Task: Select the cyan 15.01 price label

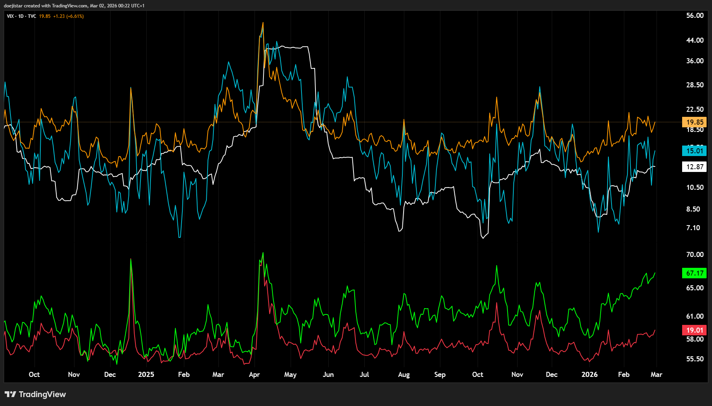Action: click(x=694, y=151)
